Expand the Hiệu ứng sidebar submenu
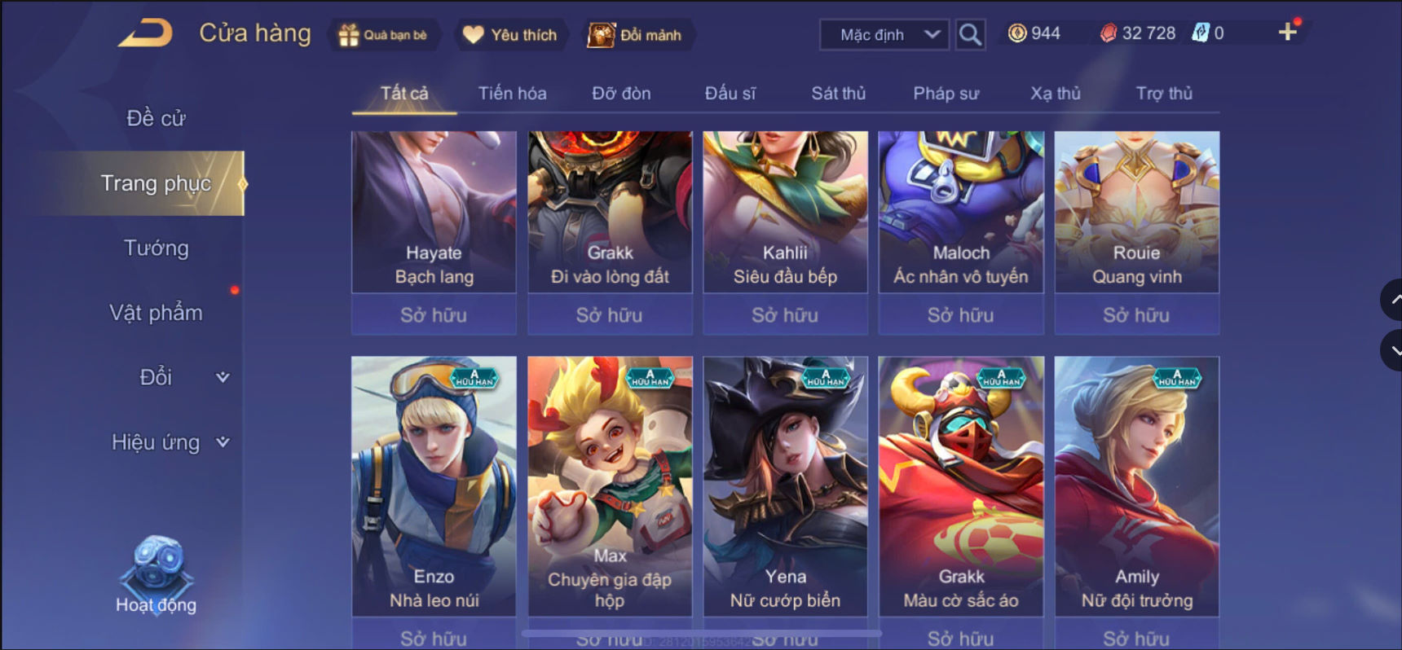Image resolution: width=1402 pixels, height=650 pixels. click(x=223, y=442)
